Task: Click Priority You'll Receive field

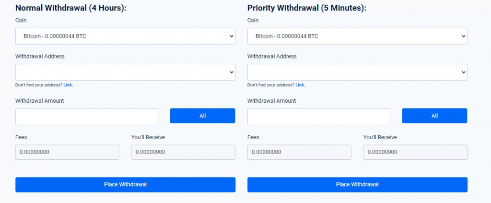Action: pos(415,152)
